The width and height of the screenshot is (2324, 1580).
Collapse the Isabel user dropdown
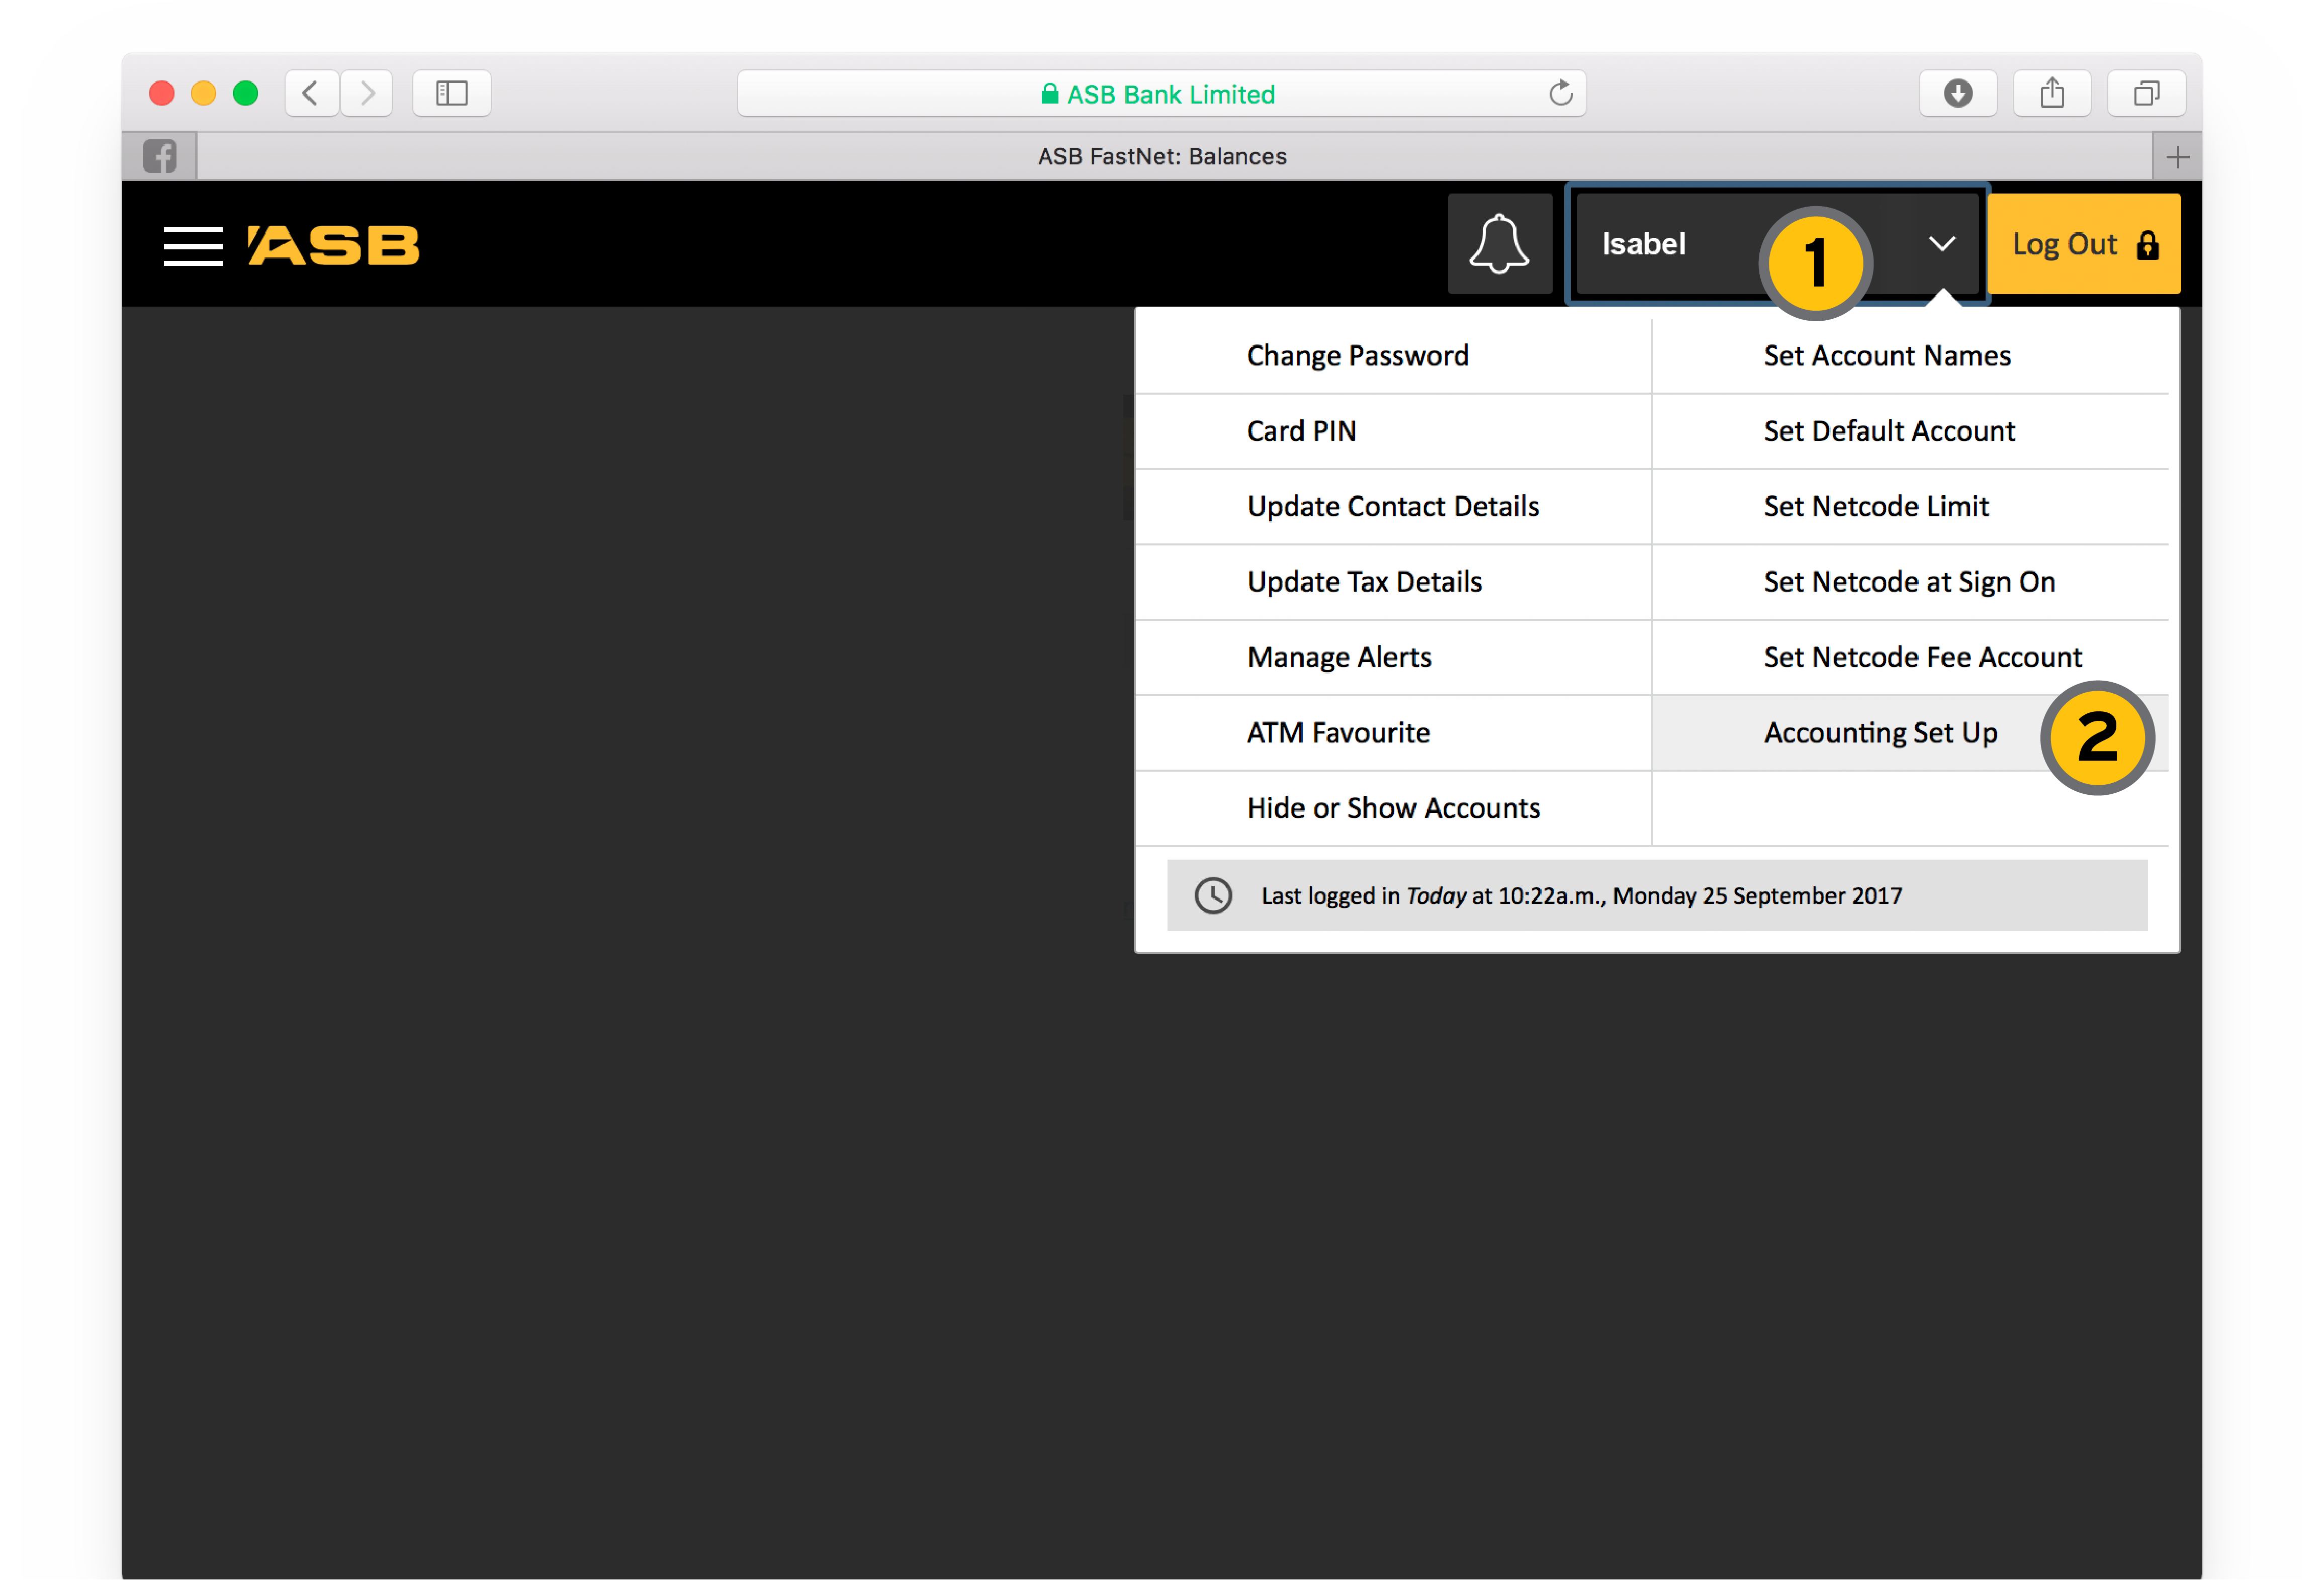(x=1940, y=244)
